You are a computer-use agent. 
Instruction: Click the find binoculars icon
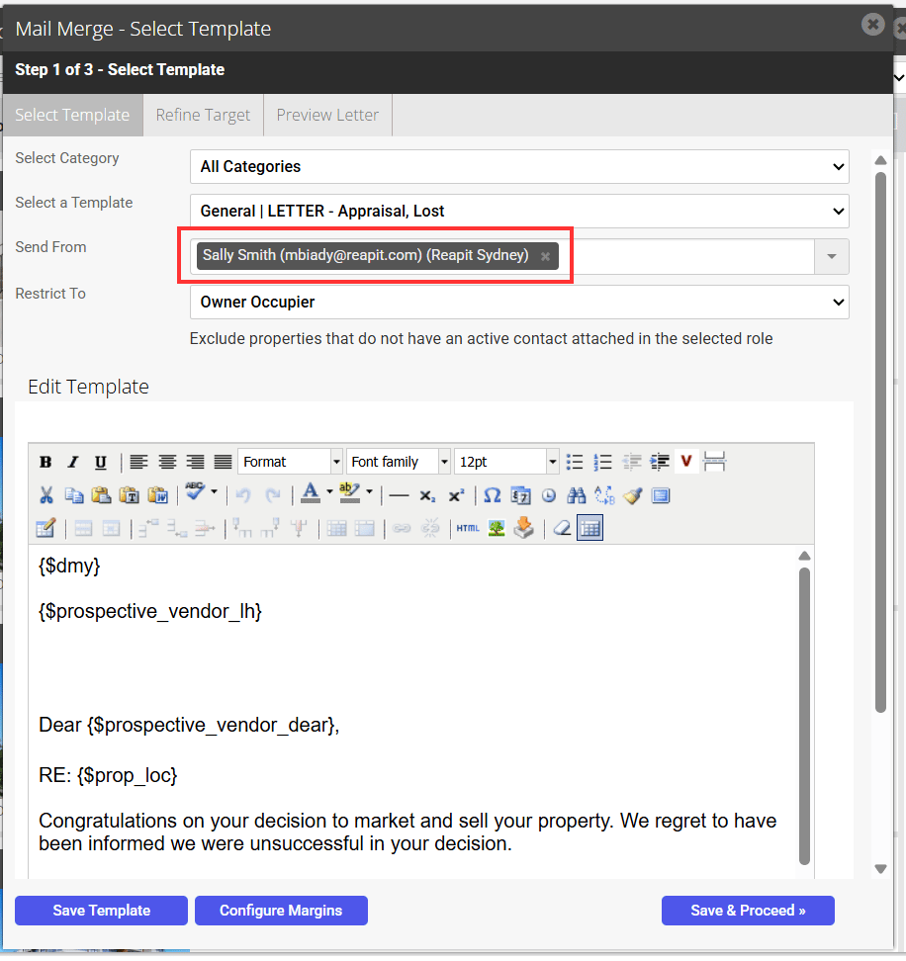click(577, 495)
